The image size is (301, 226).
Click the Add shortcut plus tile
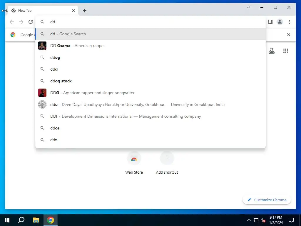167,163
